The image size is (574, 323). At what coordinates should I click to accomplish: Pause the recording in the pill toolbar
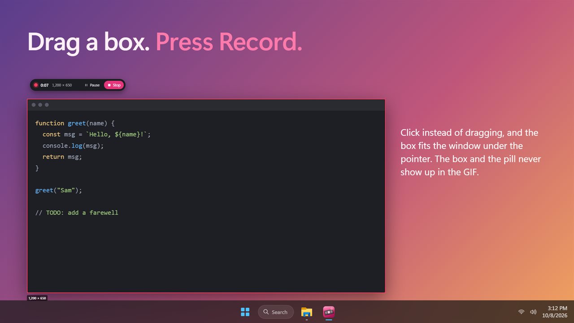(x=92, y=85)
